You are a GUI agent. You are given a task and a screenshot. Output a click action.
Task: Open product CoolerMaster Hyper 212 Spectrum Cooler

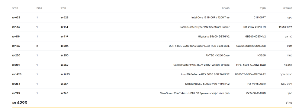(x=204, y=27)
